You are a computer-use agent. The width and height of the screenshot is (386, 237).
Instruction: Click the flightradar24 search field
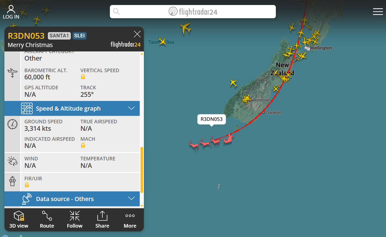[193, 12]
